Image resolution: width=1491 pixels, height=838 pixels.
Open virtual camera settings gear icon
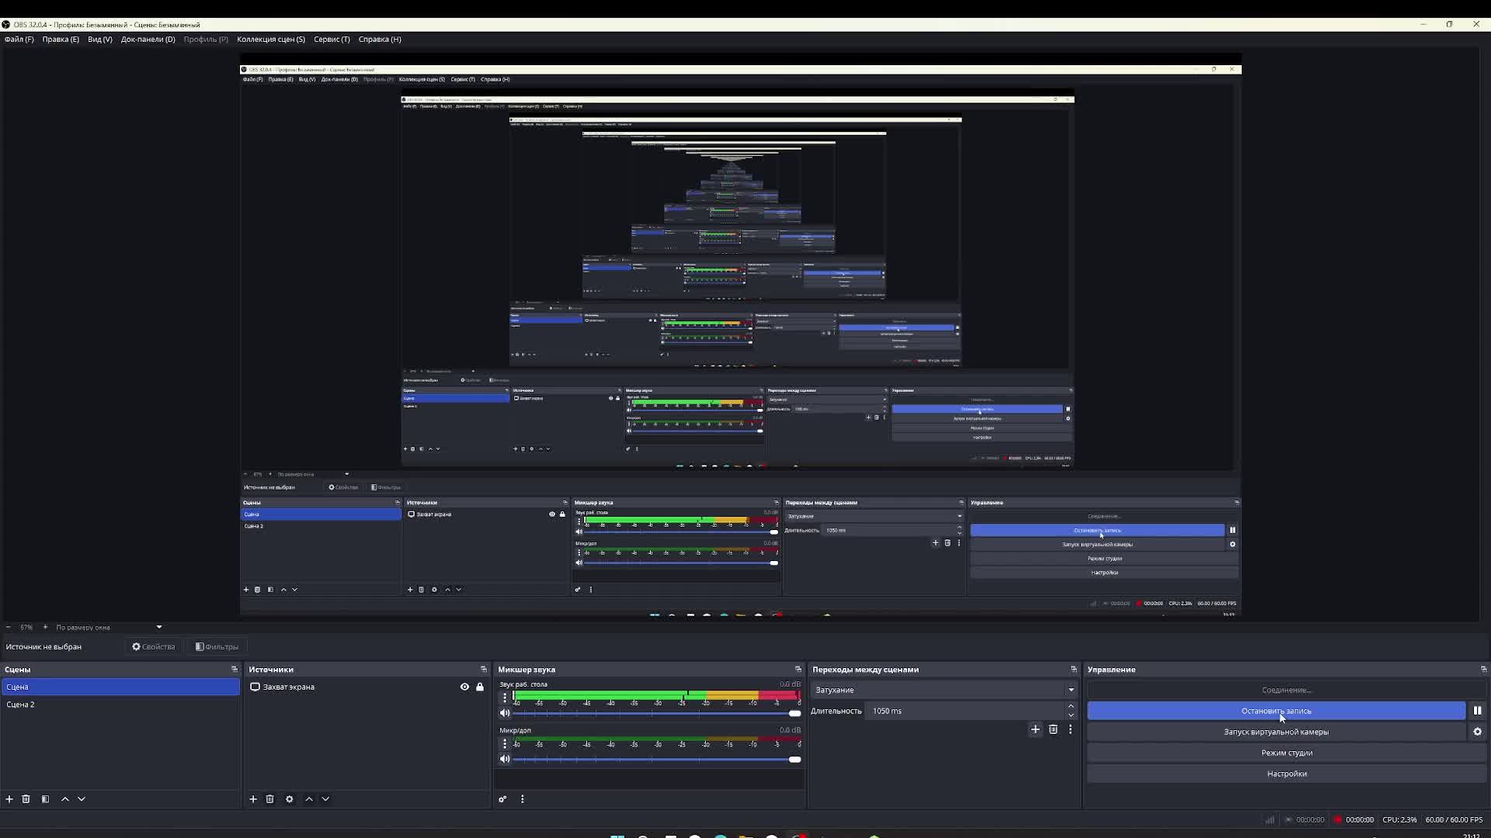pyautogui.click(x=1477, y=732)
